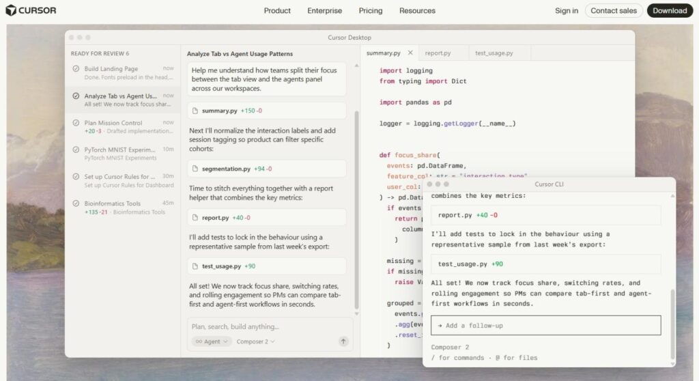Close the summary.py tab
Viewport: 699px width, 381px height.
point(410,53)
